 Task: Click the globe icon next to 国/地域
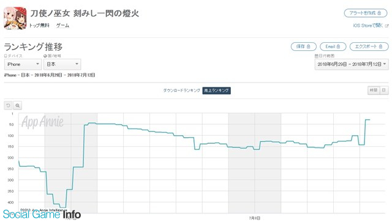point(45,56)
